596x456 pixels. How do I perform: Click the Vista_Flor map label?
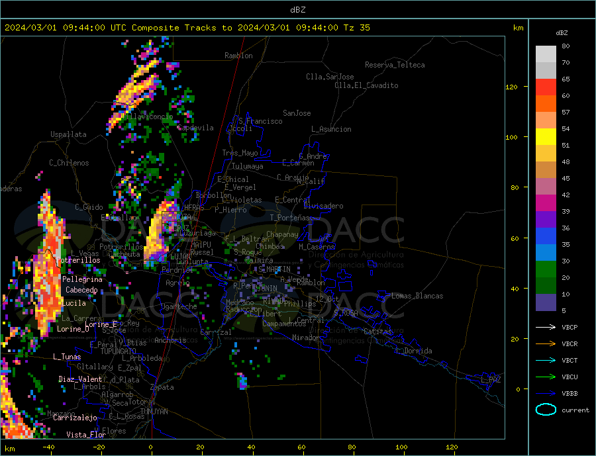(x=86, y=435)
